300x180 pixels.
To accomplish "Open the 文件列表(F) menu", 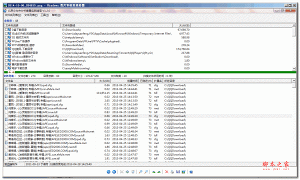I will point(31,15).
